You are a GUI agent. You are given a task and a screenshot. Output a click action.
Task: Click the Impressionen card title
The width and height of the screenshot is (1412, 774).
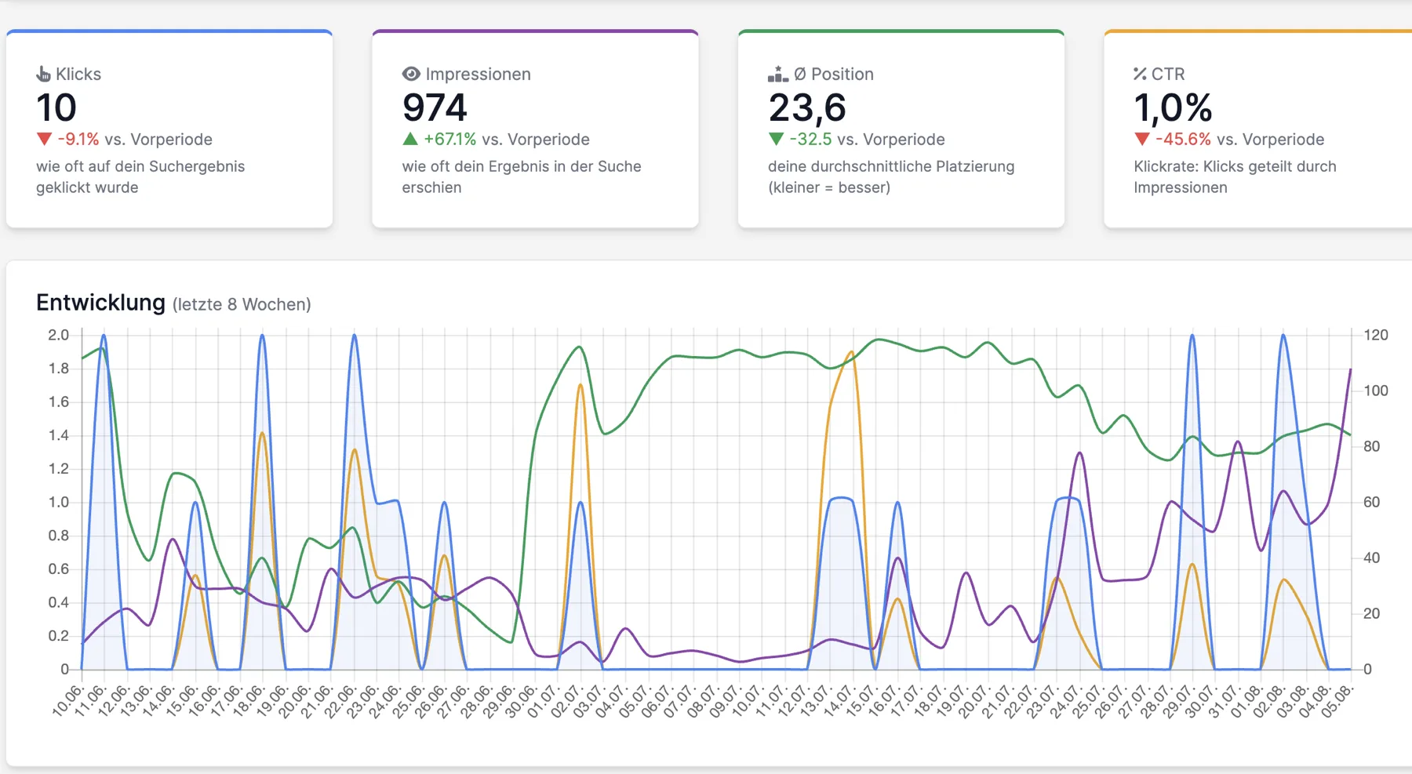tap(479, 74)
